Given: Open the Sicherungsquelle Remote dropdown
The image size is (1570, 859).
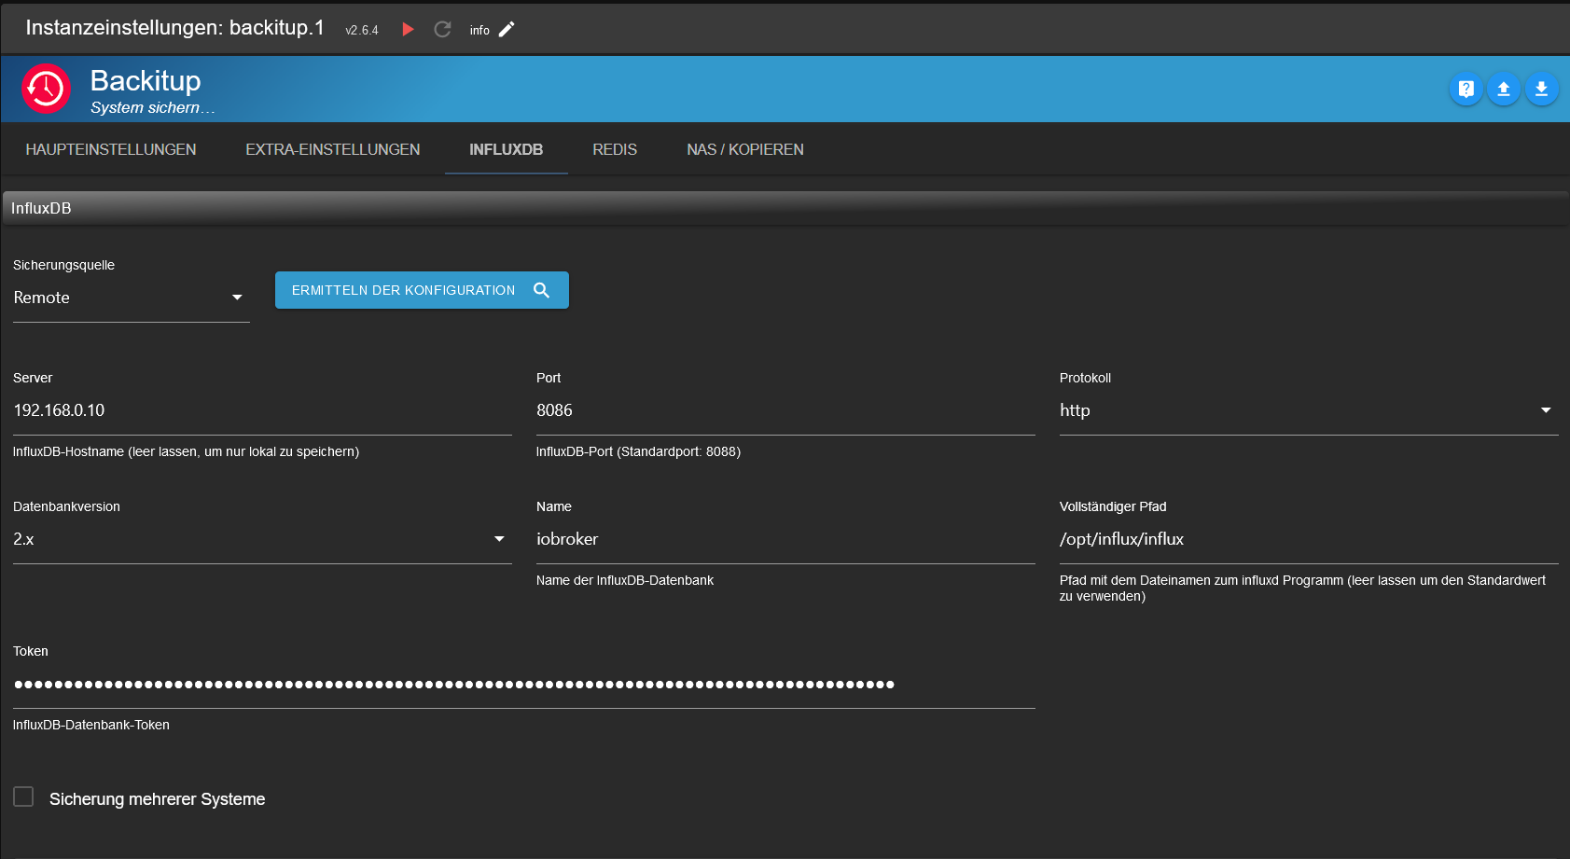Looking at the screenshot, I should pos(132,298).
